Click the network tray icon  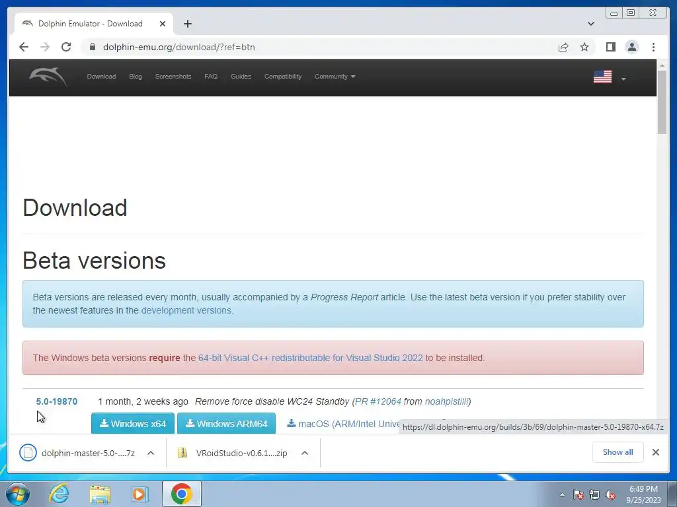[x=594, y=494]
